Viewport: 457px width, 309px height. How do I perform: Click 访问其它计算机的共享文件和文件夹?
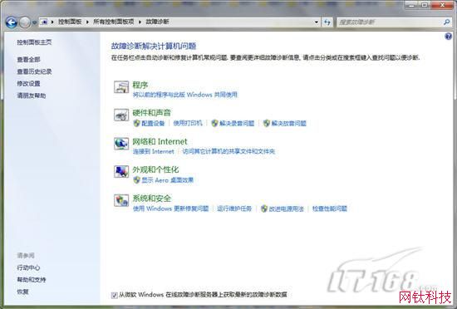click(228, 151)
